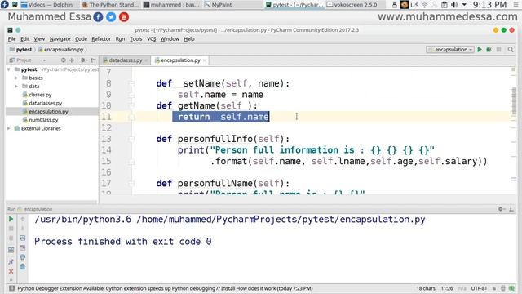The width and height of the screenshot is (522, 294).
Task: Open Run panel gear settings
Action: 501,209
